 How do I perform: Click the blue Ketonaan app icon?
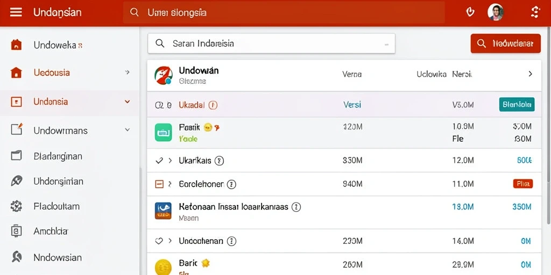pos(164,211)
